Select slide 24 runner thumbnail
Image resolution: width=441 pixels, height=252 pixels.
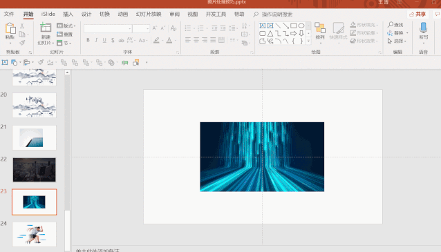click(x=35, y=234)
